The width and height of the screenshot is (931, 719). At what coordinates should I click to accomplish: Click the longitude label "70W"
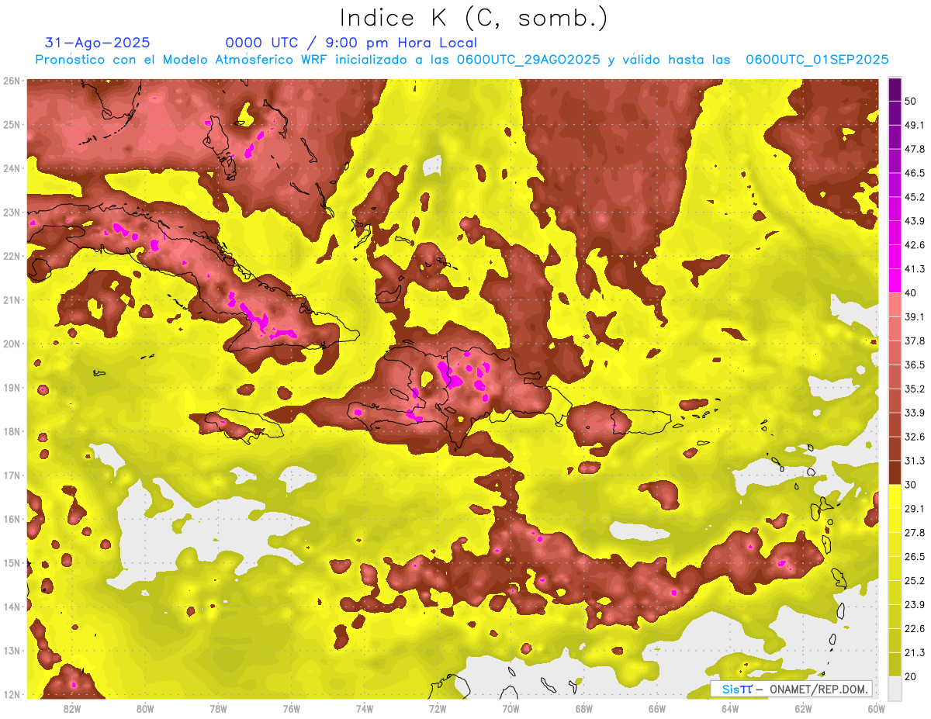(x=510, y=708)
